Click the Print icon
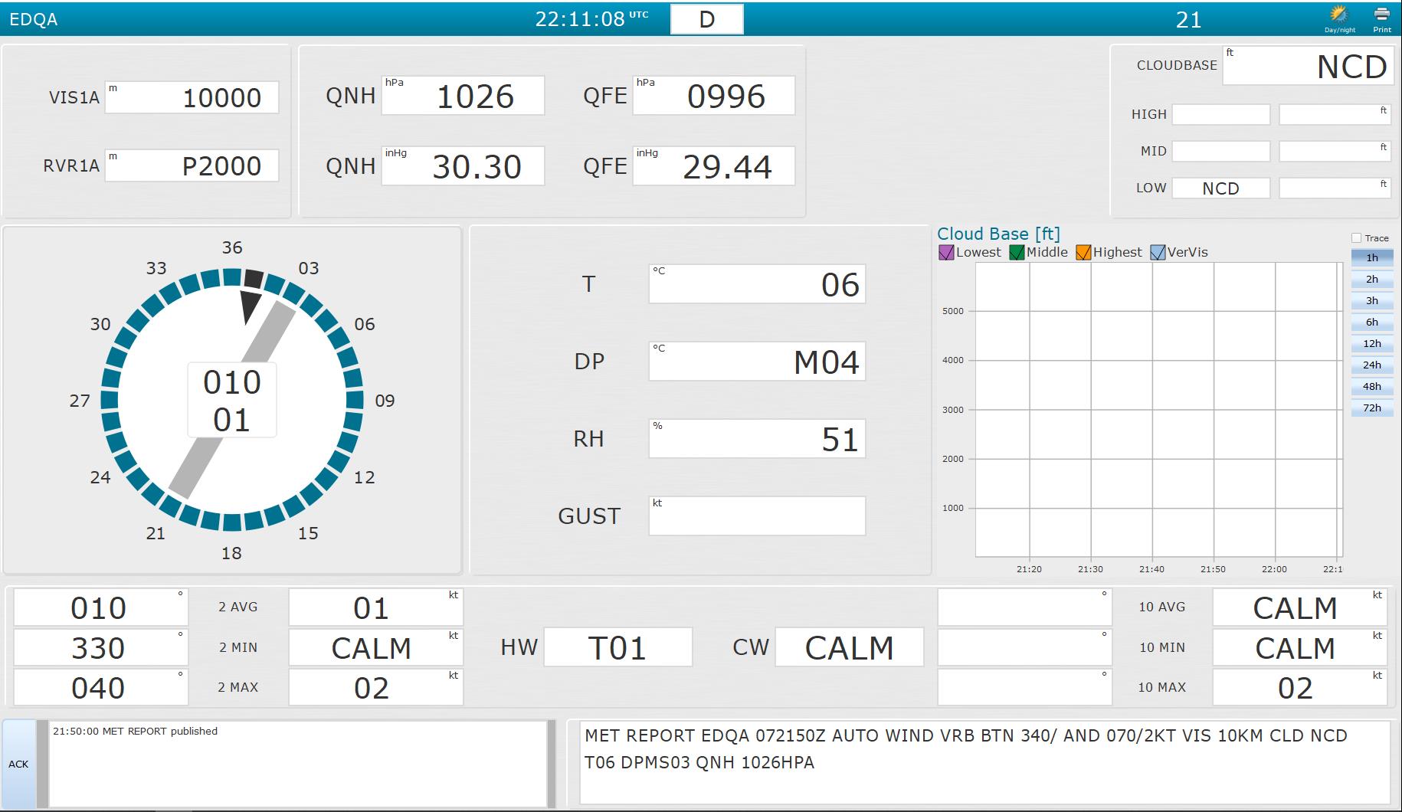 1382,15
